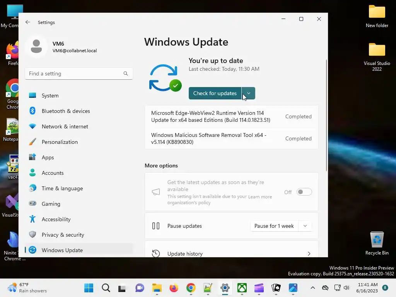Click into the Find a setting search box

(x=79, y=73)
